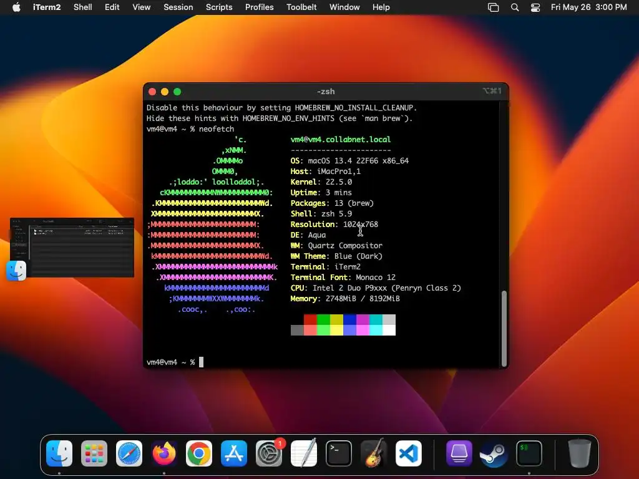Screen dimensions: 639x479
Task: Open the Trash in the Dock
Action: 580,453
